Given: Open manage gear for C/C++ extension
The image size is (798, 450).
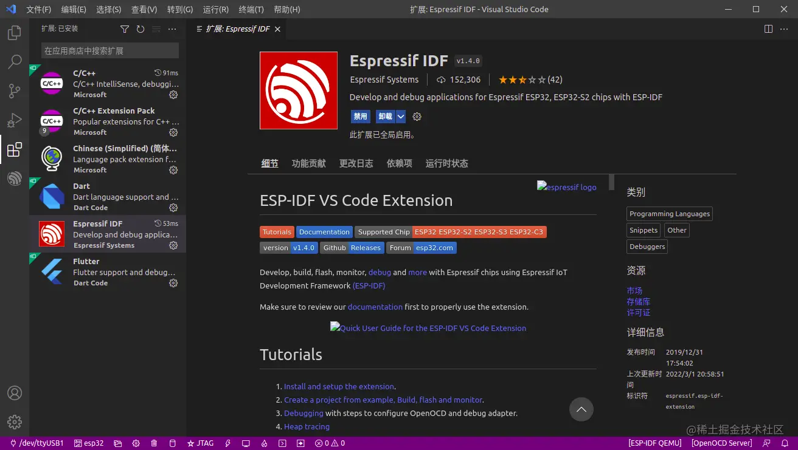Looking at the screenshot, I should pyautogui.click(x=173, y=95).
